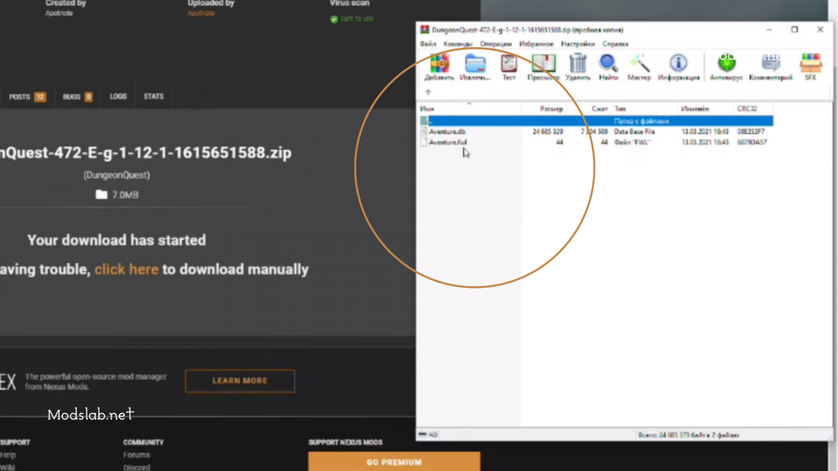Switch to the POSTS tab on Nexus page
The width and height of the screenshot is (838, 471).
coord(27,96)
